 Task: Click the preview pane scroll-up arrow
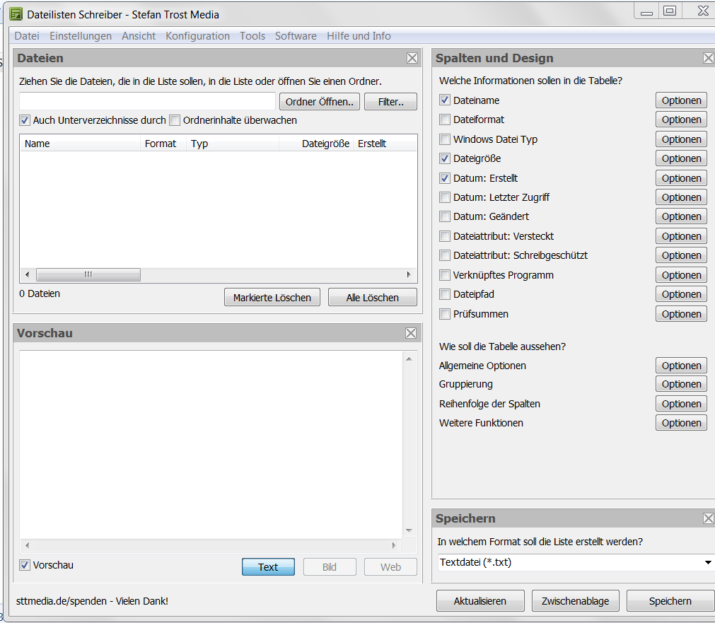(408, 360)
